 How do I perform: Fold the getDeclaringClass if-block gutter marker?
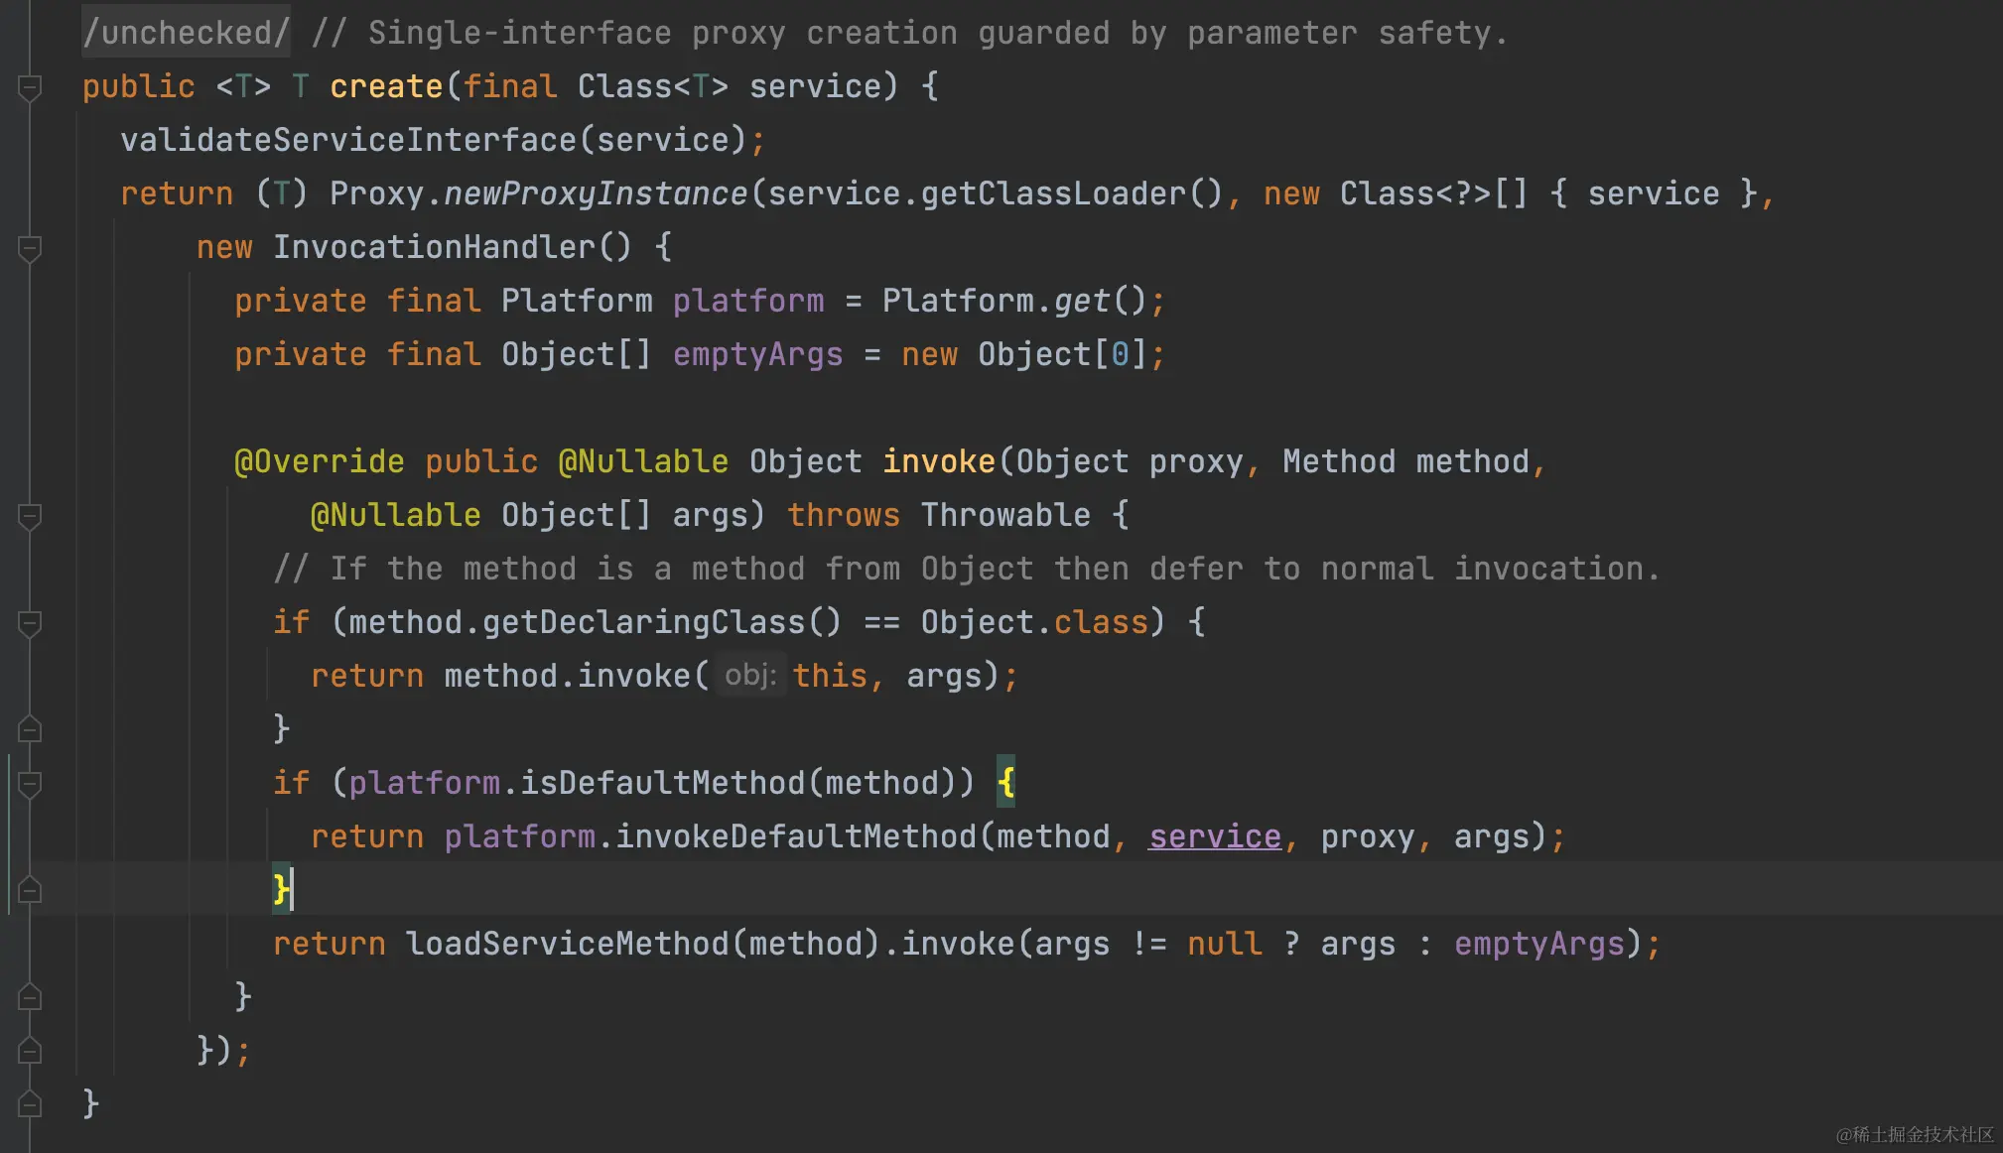click(30, 623)
